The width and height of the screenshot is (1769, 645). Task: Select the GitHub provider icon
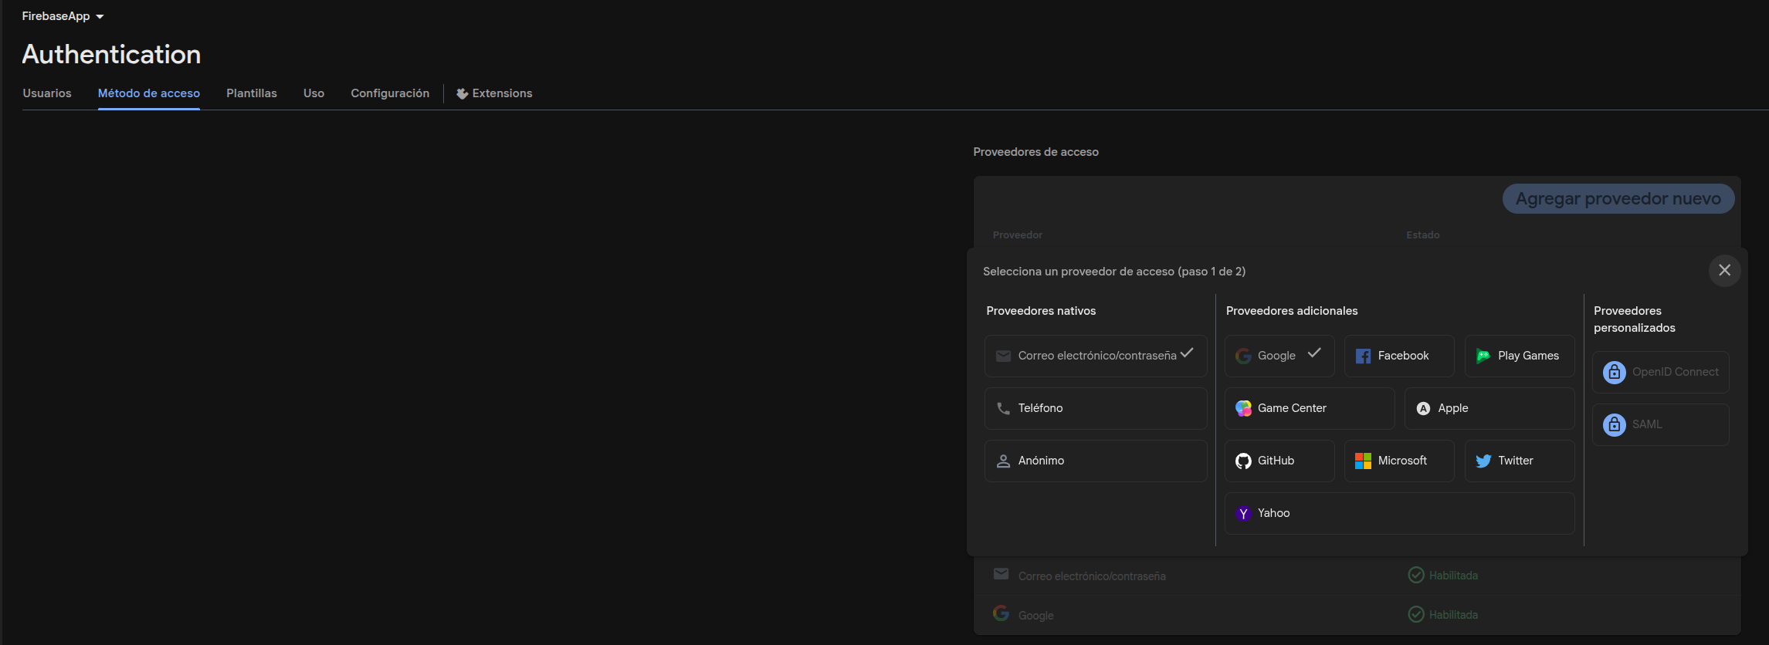click(1243, 461)
